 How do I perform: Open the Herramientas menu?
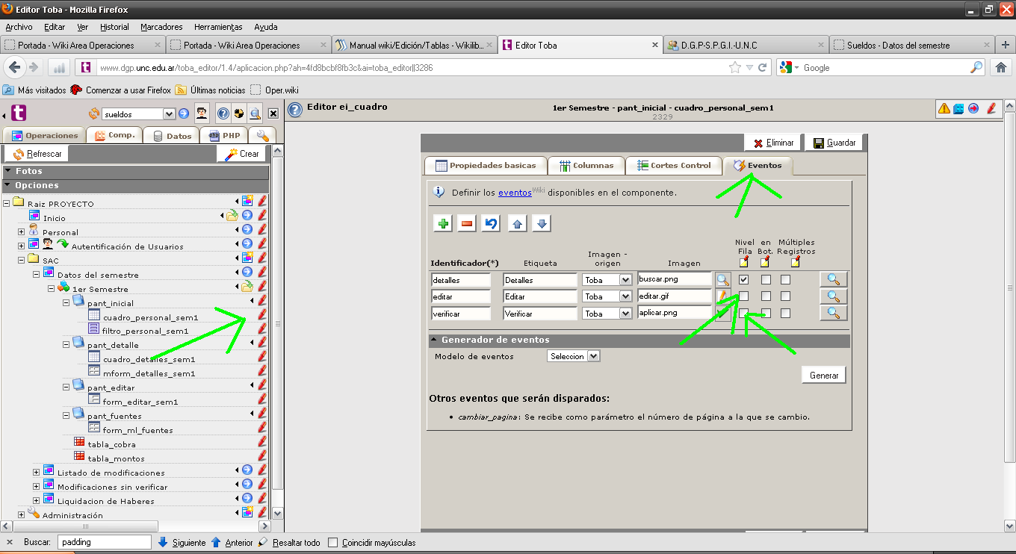218,27
